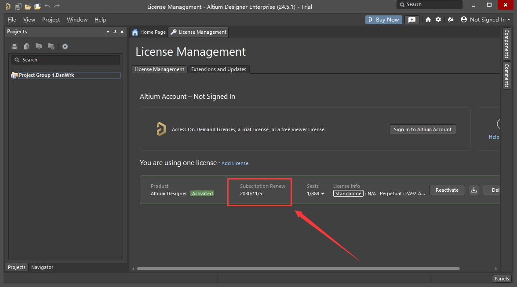Click the save all documents icon in title bar

pos(18,7)
